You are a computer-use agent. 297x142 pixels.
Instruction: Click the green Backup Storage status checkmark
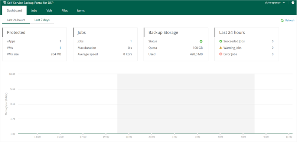pos(201,41)
